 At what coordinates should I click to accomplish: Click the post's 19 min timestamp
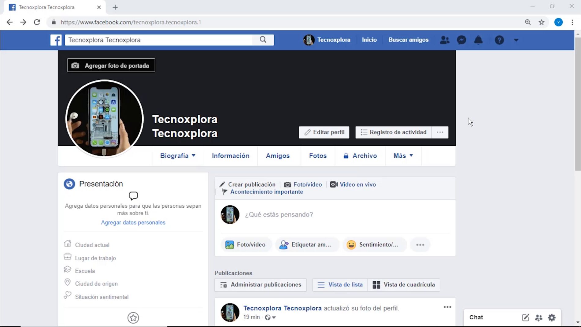coord(251,317)
